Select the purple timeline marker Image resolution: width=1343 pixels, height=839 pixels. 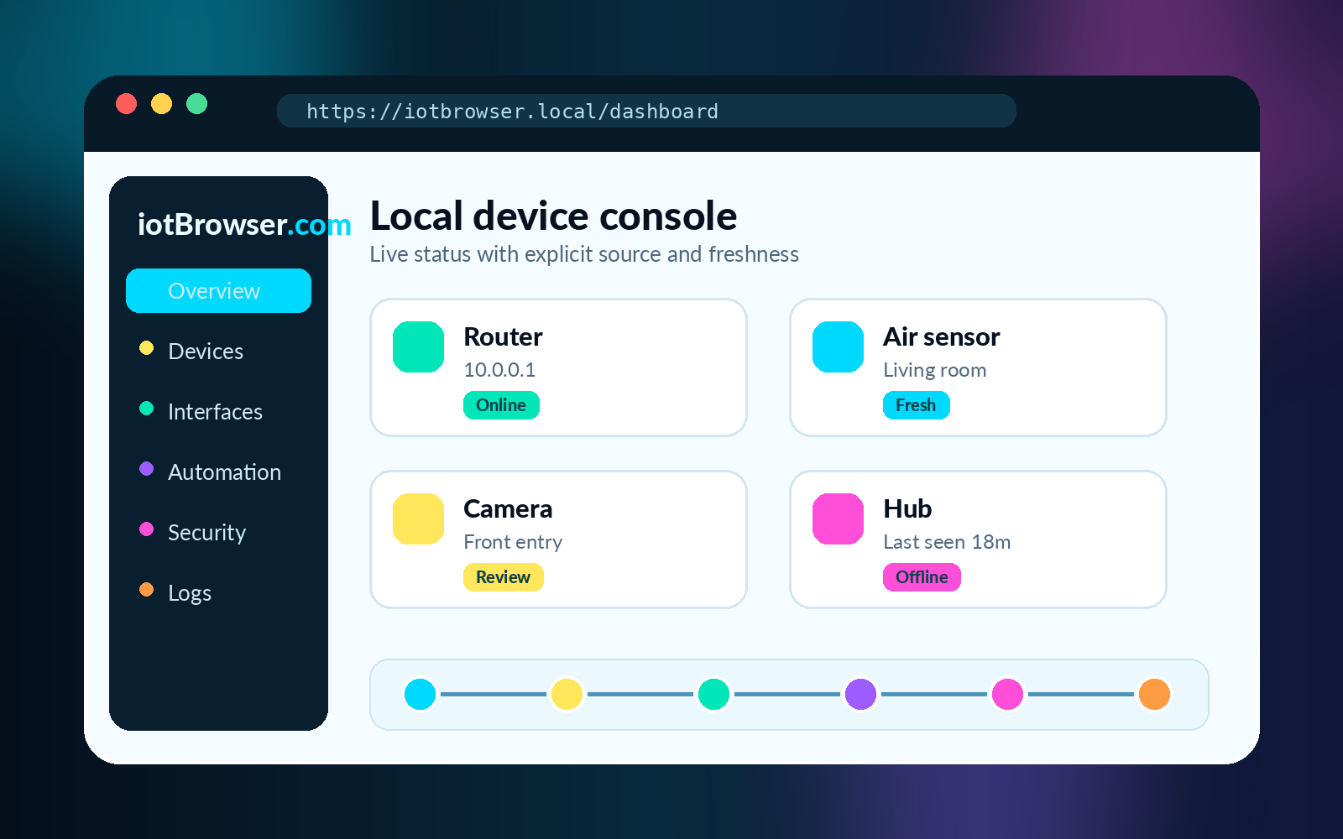[x=860, y=694]
